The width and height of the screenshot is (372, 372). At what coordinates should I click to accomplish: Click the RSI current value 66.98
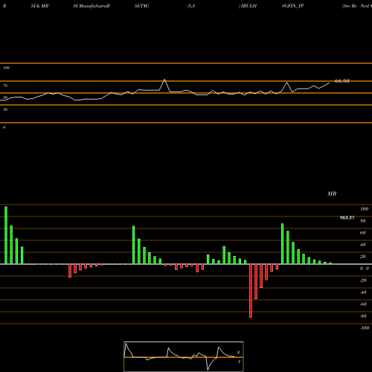(x=342, y=81)
